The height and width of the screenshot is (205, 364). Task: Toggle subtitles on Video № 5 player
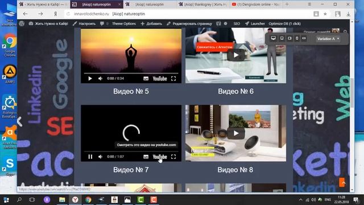146,79
